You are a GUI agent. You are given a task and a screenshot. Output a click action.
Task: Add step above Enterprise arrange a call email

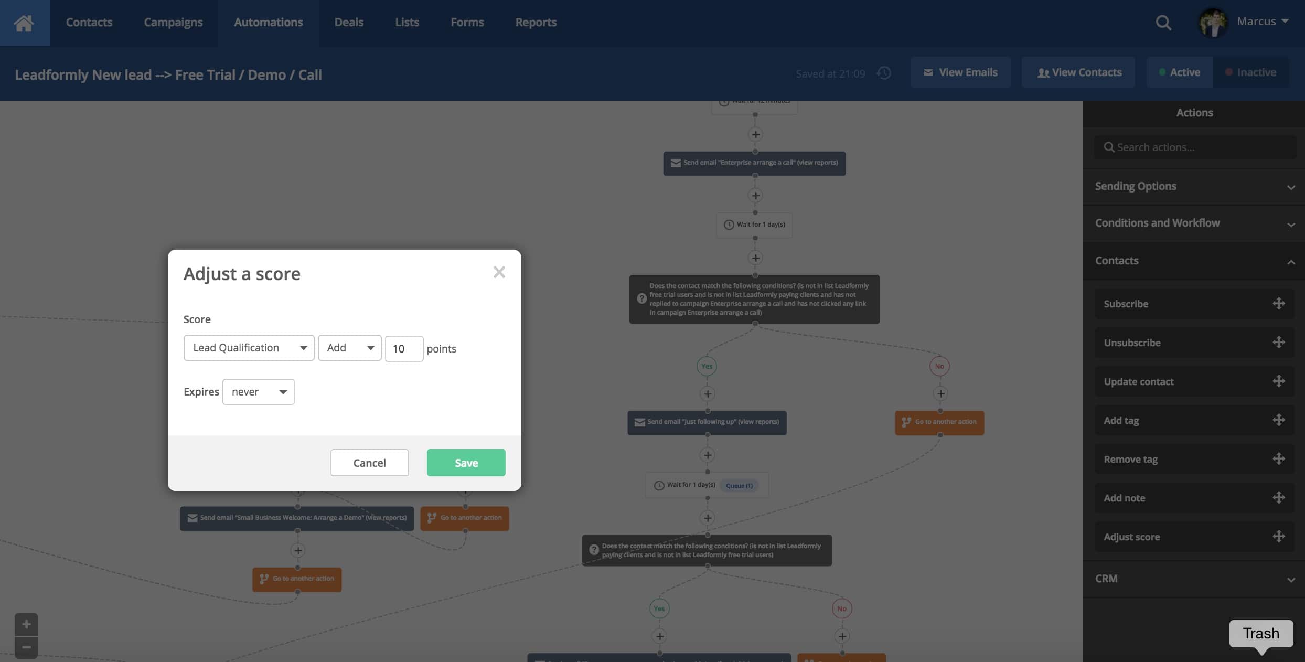click(755, 134)
